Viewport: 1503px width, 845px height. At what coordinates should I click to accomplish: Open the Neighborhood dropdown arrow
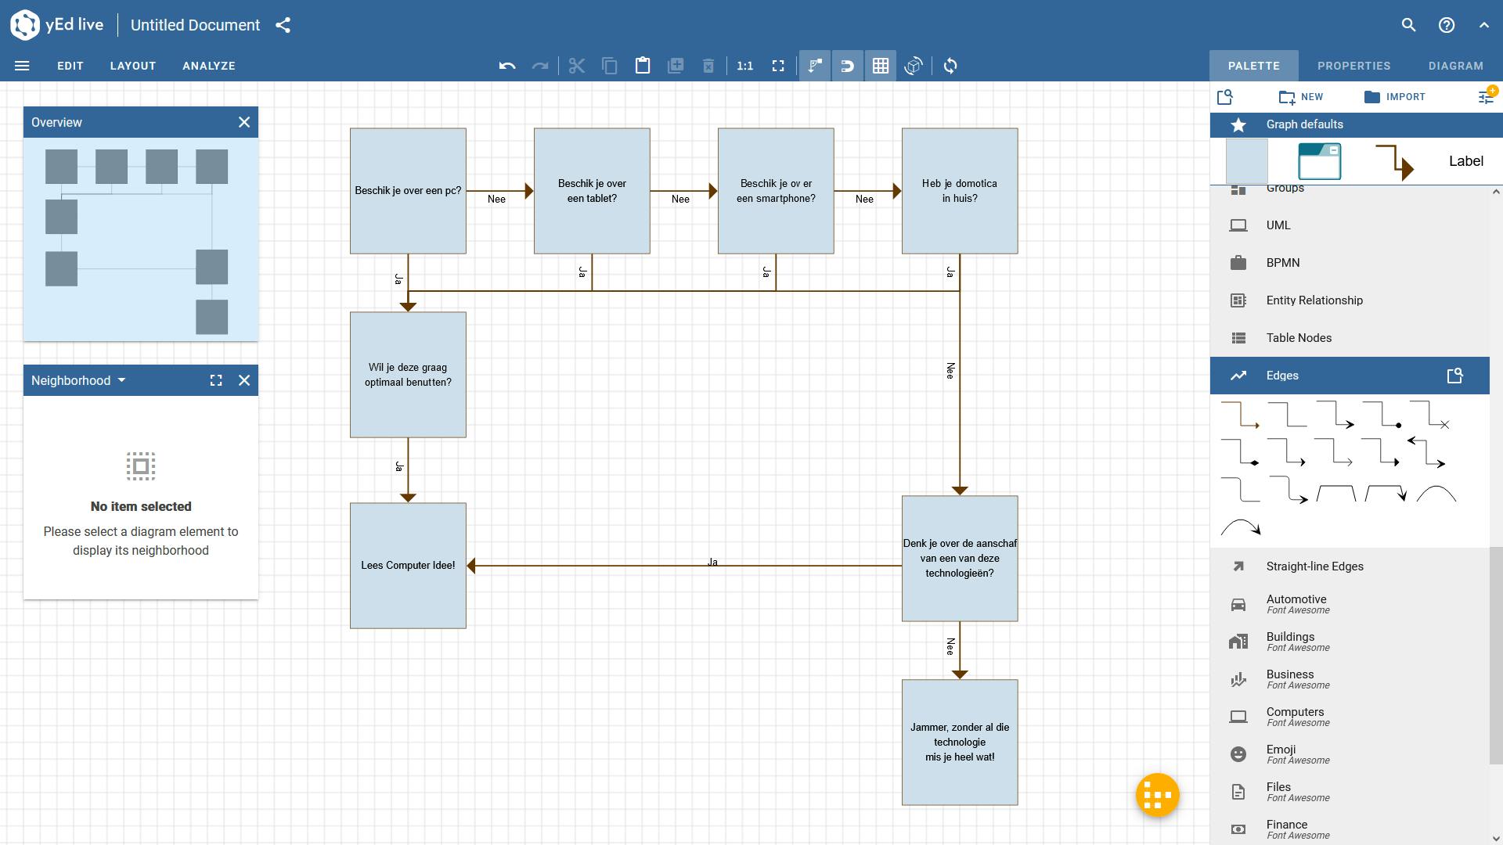(x=121, y=380)
